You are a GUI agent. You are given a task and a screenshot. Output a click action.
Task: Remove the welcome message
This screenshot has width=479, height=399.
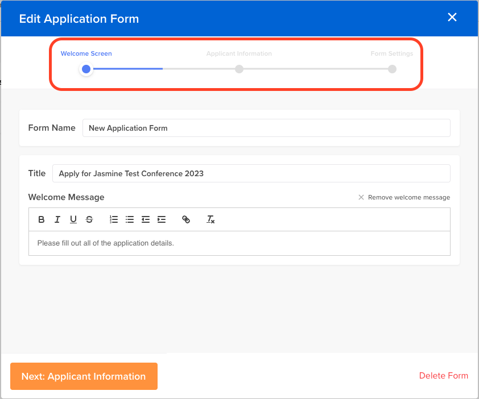(x=404, y=197)
